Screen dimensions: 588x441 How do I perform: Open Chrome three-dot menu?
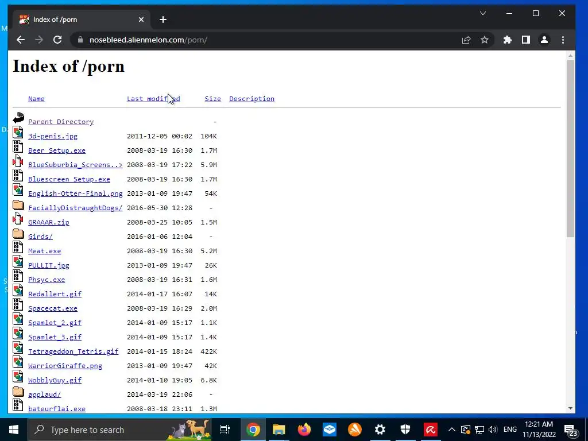pos(563,40)
